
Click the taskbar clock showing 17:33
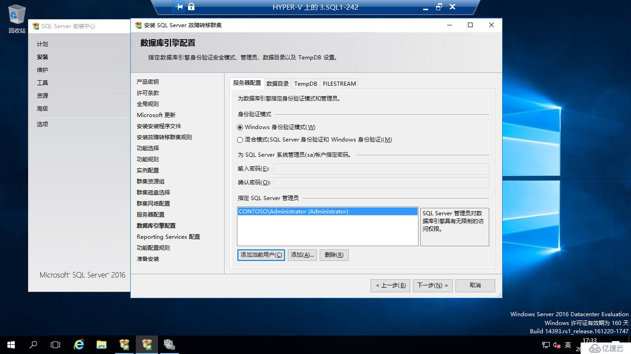pos(590,341)
